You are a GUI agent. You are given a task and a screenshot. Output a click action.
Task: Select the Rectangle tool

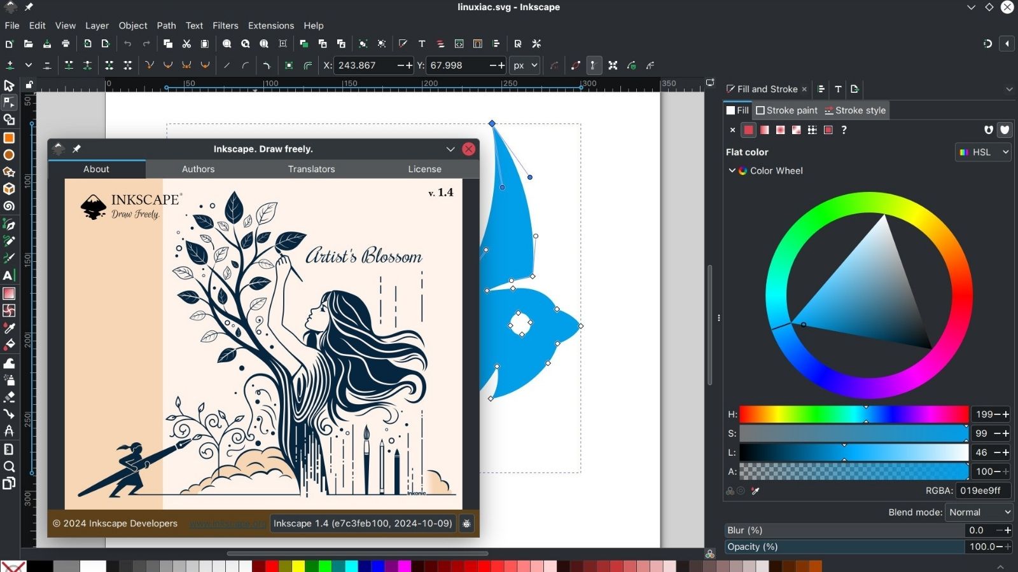[x=9, y=138]
